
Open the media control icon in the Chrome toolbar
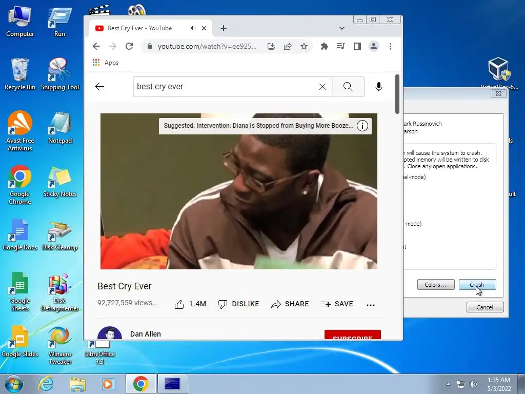[341, 46]
